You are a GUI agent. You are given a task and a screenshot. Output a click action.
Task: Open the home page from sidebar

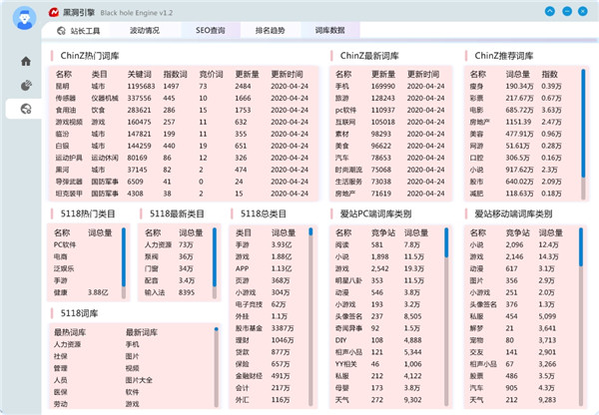tap(24, 62)
